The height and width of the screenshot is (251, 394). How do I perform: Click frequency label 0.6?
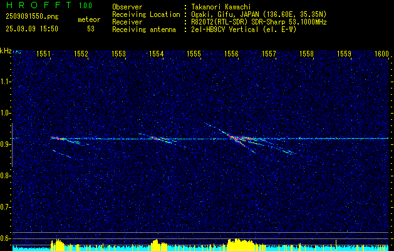(4, 238)
